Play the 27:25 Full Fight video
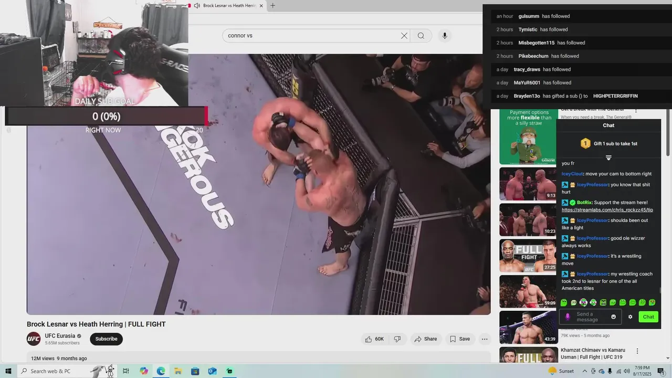 point(528,256)
